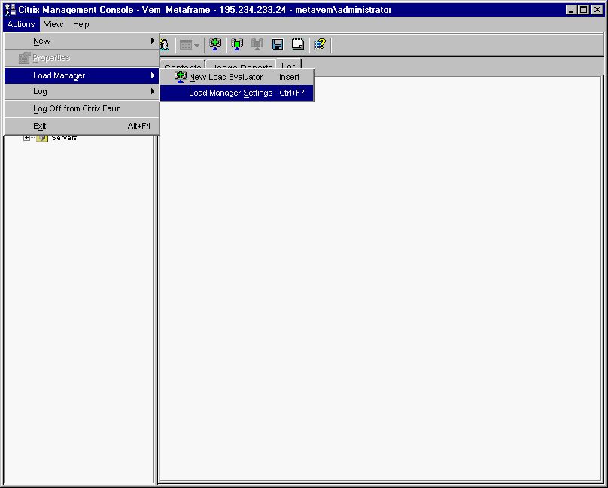Open the Log submenu in the Actions menu
This screenshot has height=488, width=608.
82,92
